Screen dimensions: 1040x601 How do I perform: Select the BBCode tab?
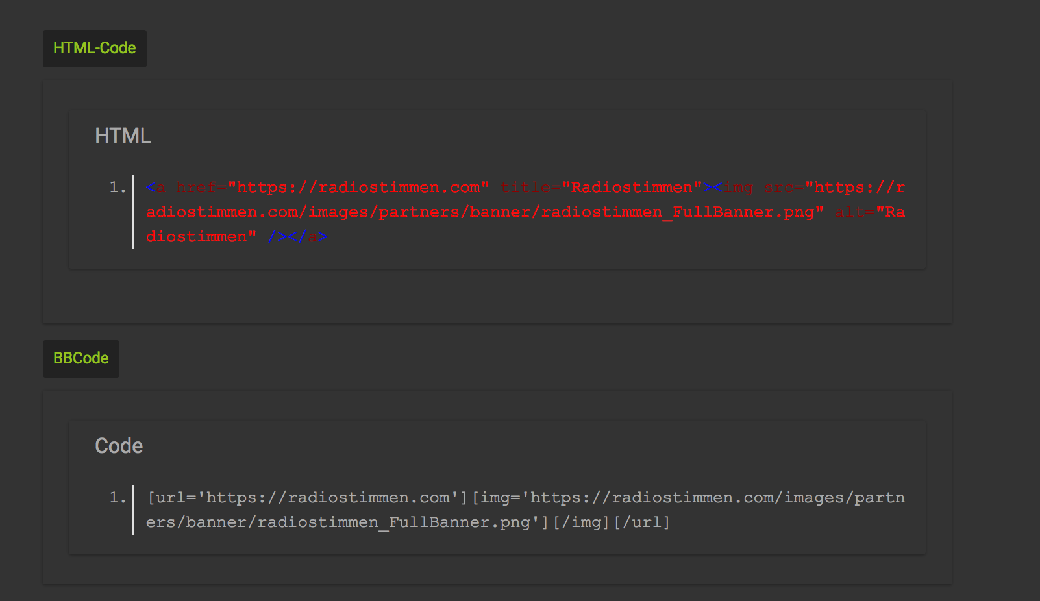coord(81,358)
